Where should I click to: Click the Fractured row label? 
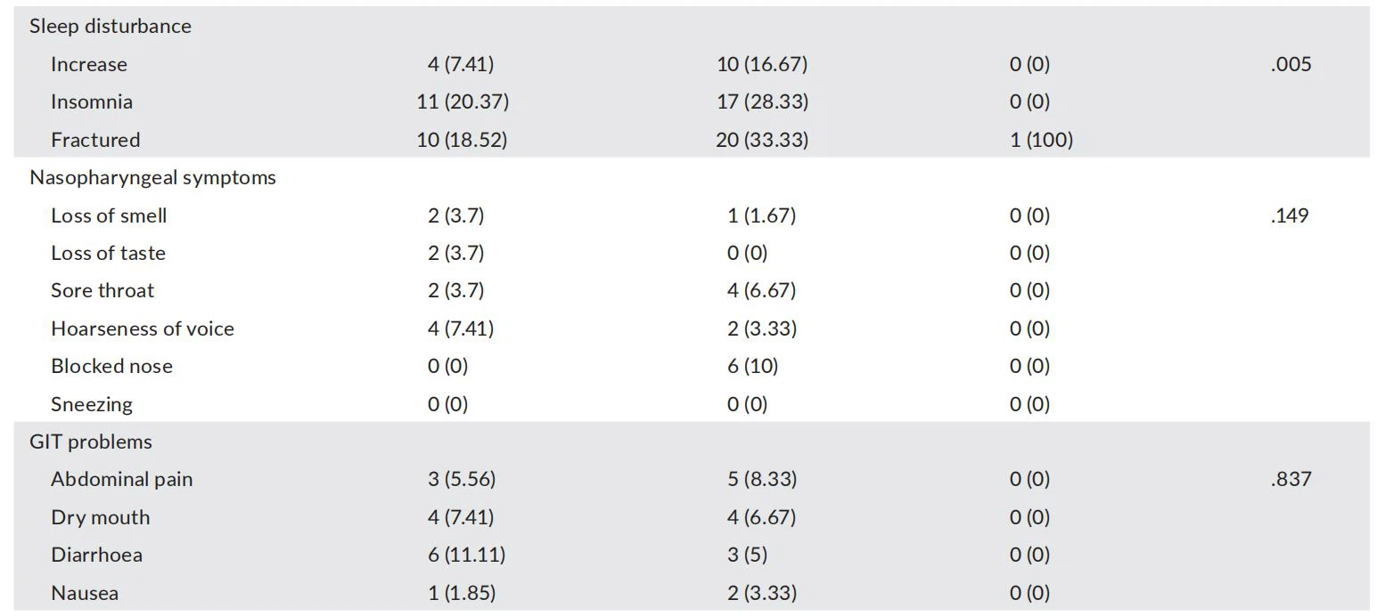[95, 141]
